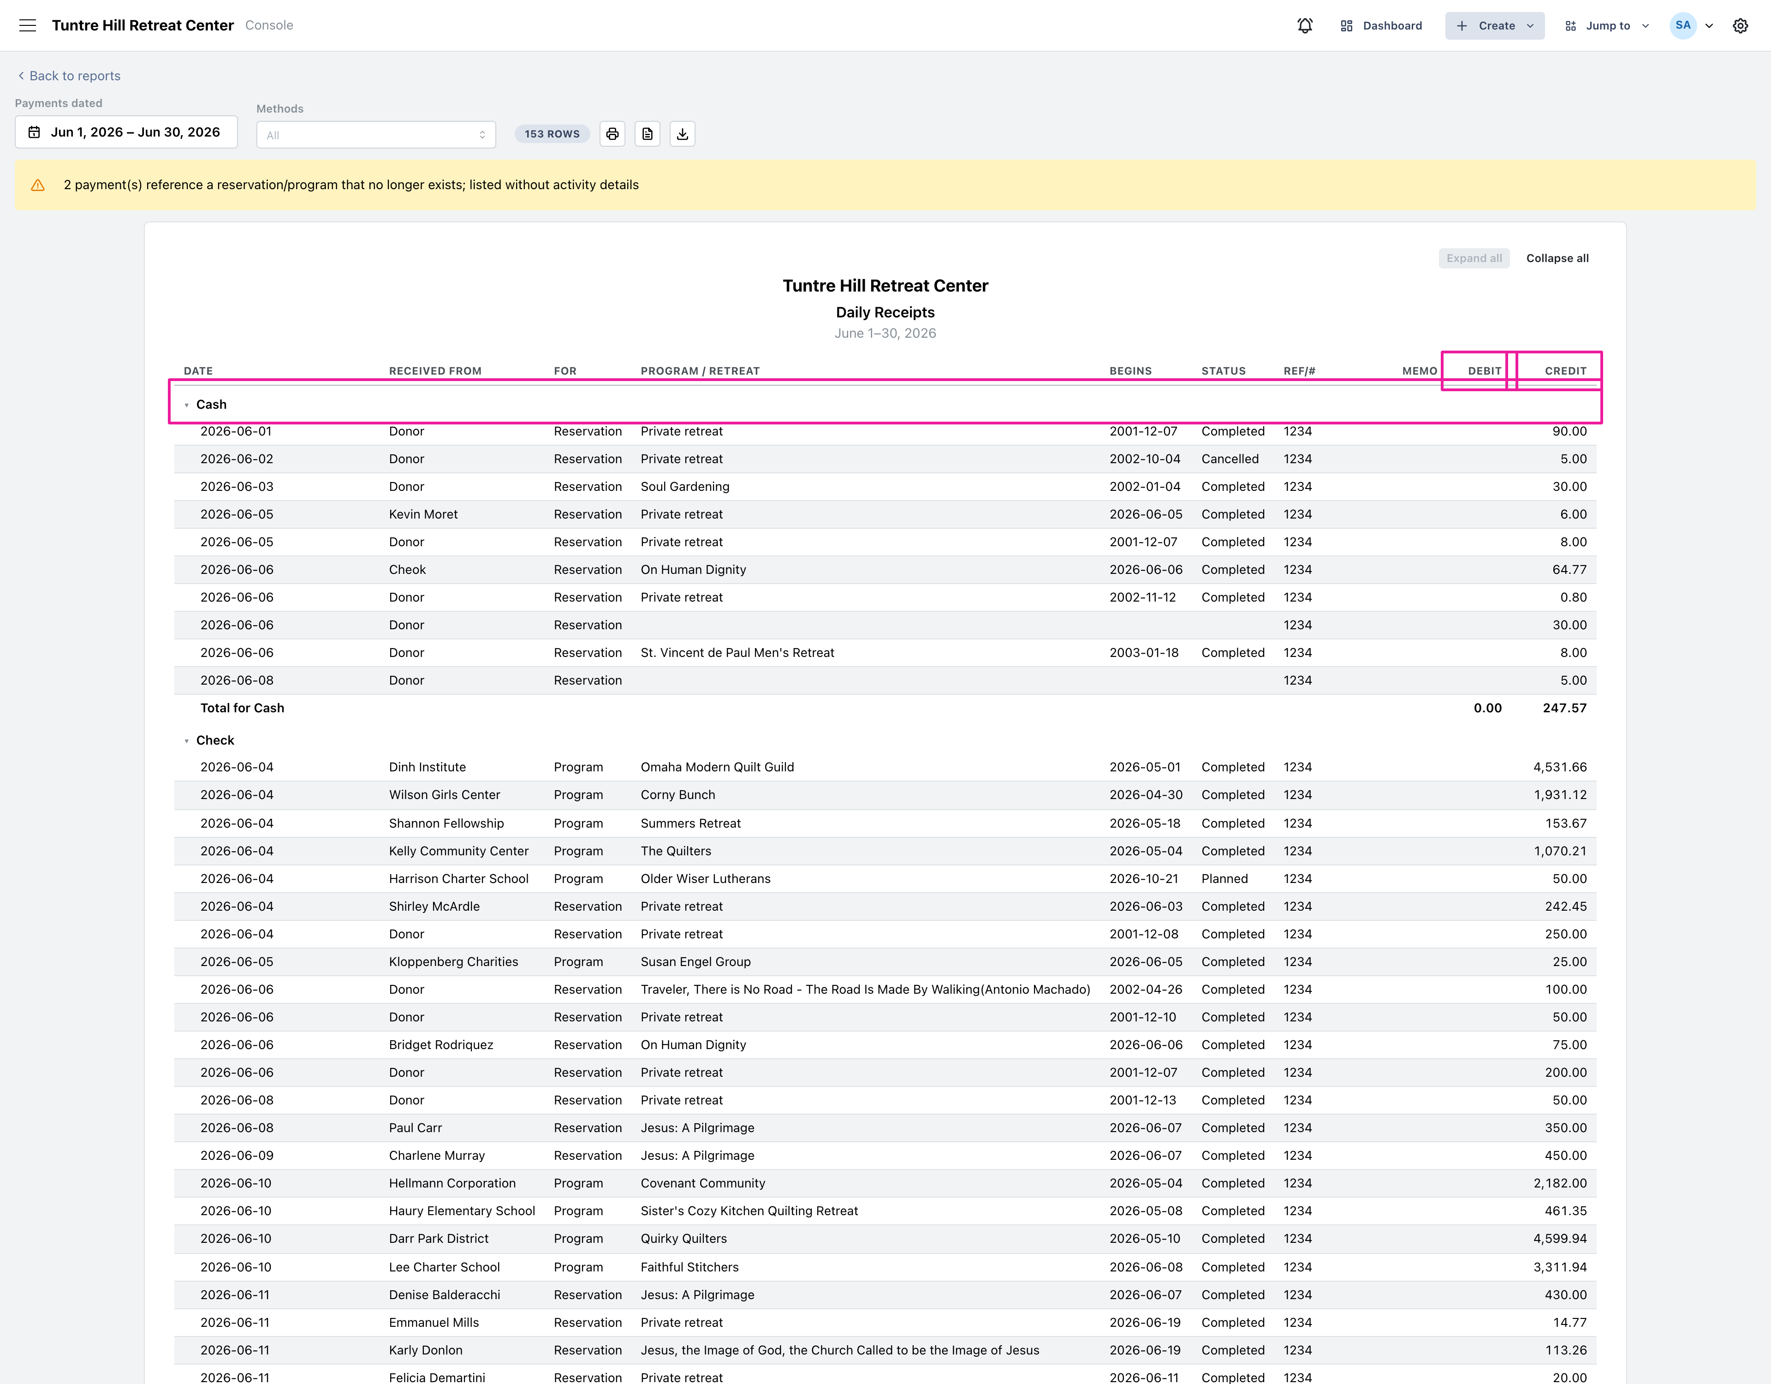
Task: Collapse the Check group
Action: coord(186,741)
